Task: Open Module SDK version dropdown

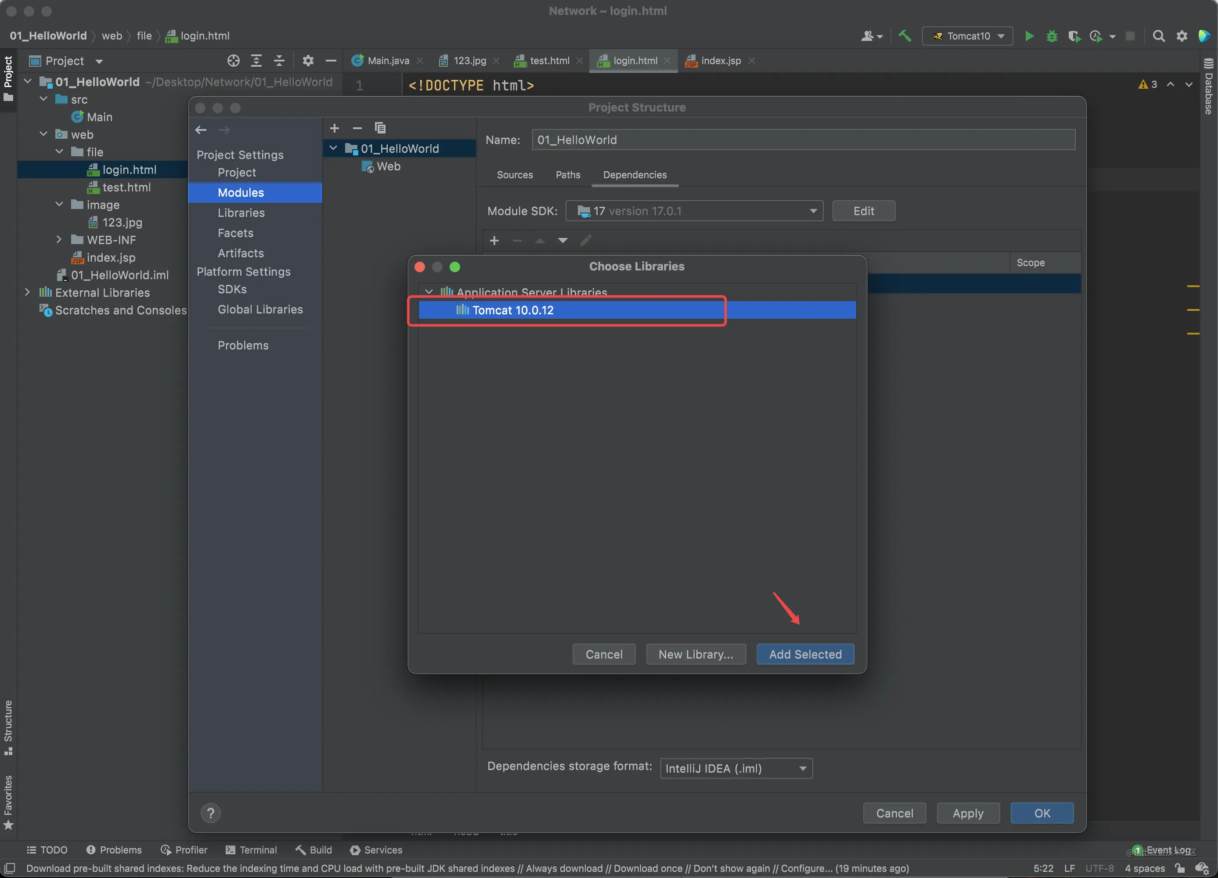Action: (x=694, y=211)
